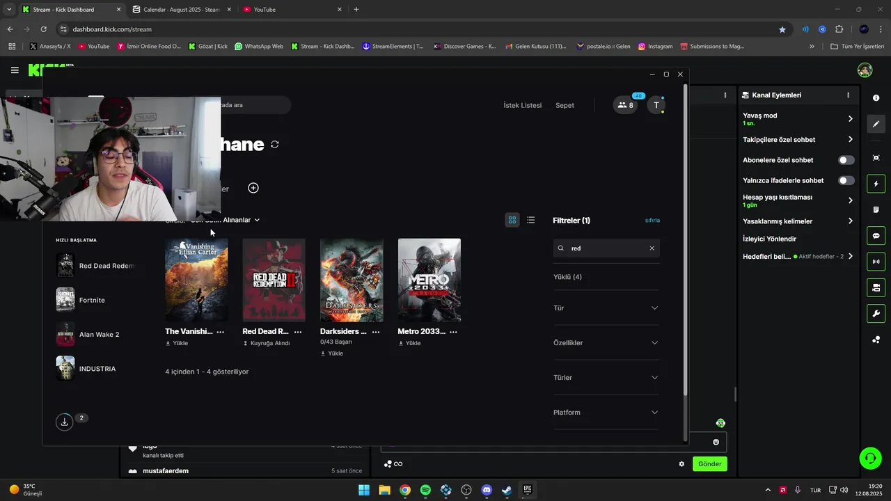Open options menu for Metro 2033
Image resolution: width=891 pixels, height=501 pixels.
453,332
